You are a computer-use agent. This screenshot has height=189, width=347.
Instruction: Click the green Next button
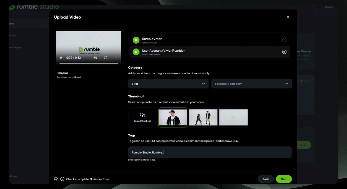(284, 179)
